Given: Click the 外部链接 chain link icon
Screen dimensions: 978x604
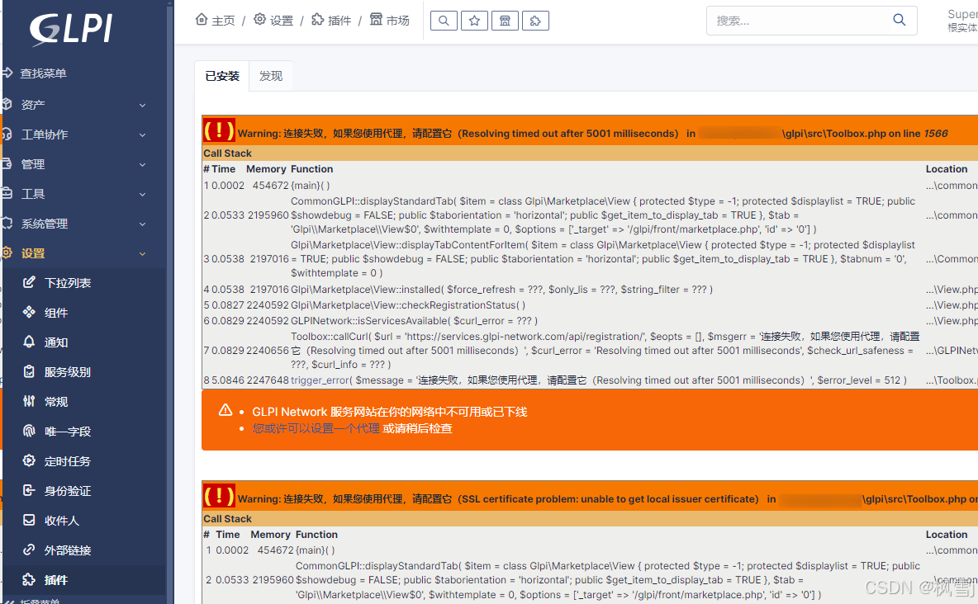Looking at the screenshot, I should pyautogui.click(x=29, y=550).
